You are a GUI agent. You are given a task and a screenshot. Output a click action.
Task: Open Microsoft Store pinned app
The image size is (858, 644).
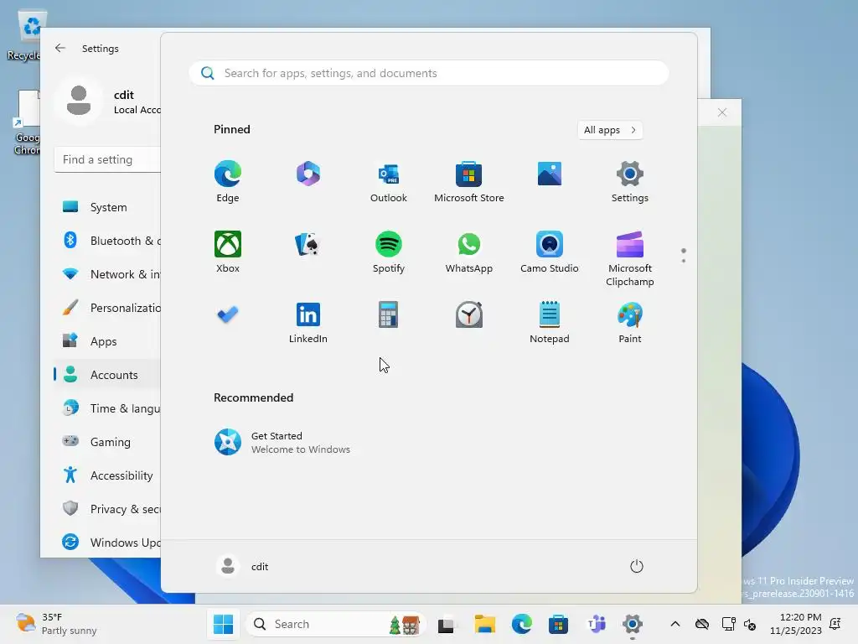(x=469, y=181)
